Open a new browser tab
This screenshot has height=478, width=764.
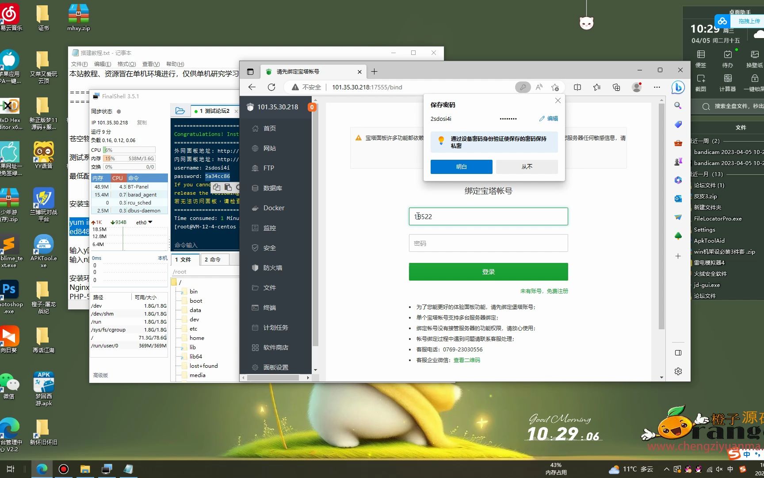[374, 71]
